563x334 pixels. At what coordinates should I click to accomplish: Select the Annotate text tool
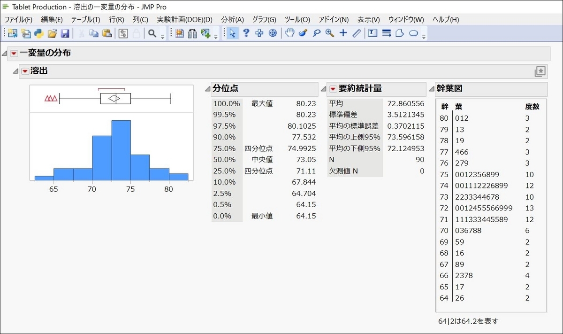(x=373, y=33)
